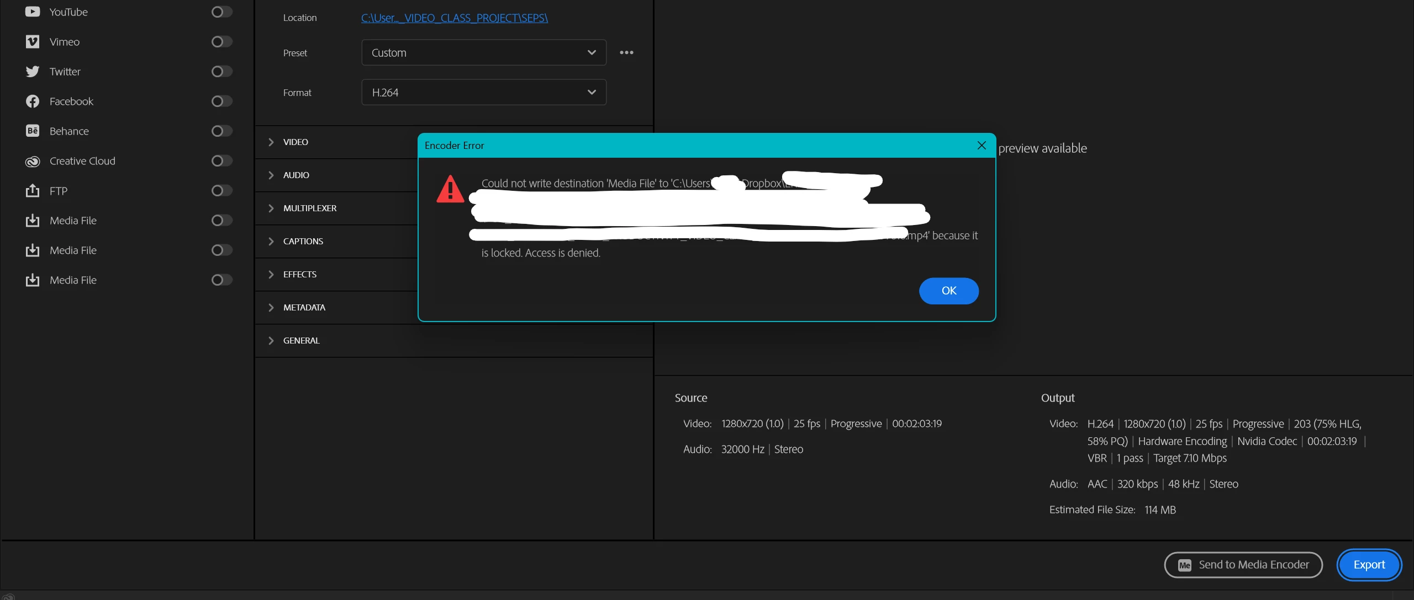Viewport: 1414px width, 600px height.
Task: Open preset options three-dot menu
Action: click(626, 52)
